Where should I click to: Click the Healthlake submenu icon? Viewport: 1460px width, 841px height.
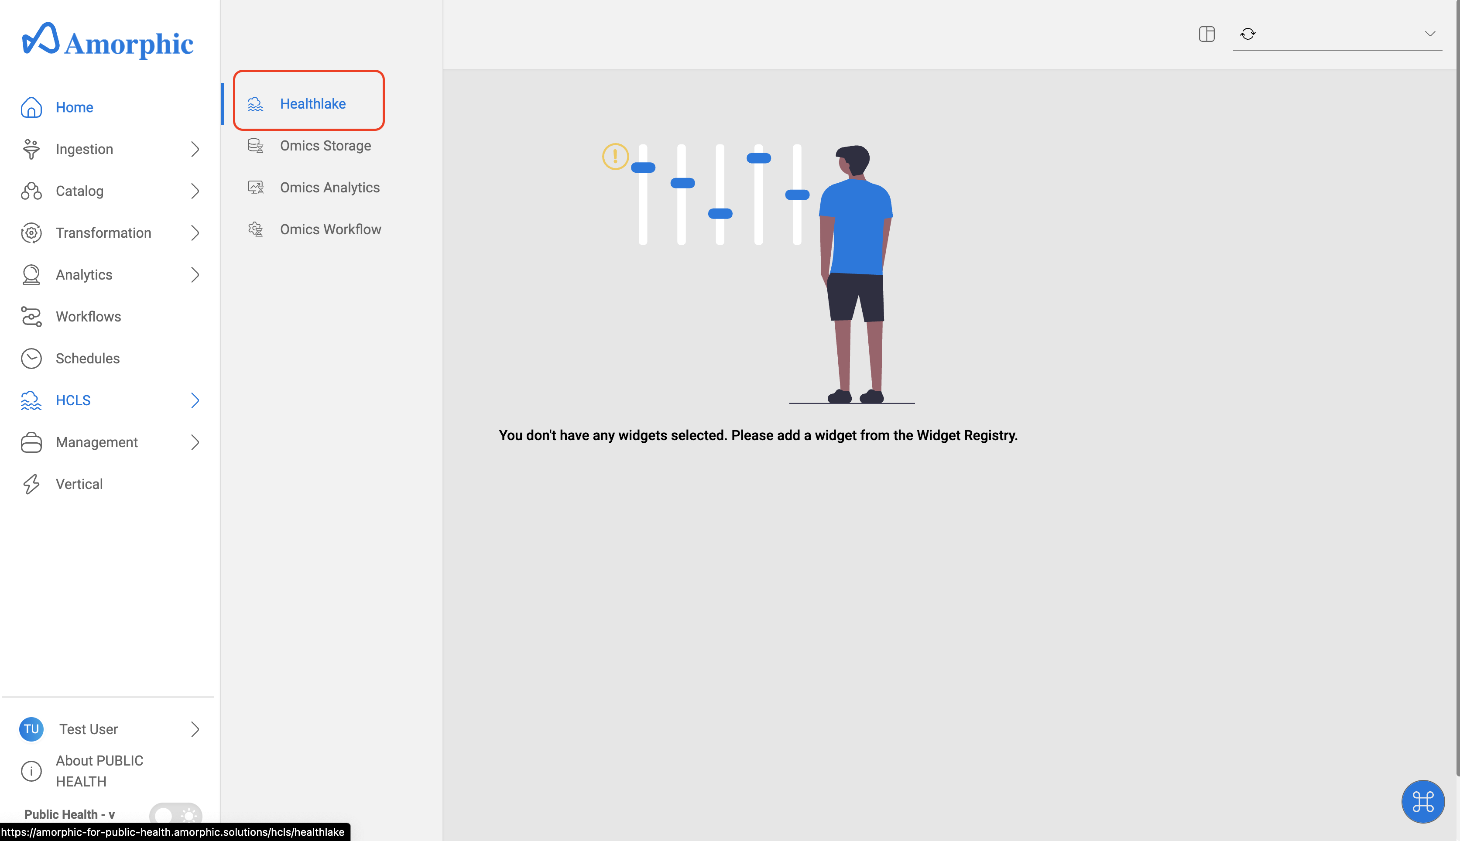[255, 104]
